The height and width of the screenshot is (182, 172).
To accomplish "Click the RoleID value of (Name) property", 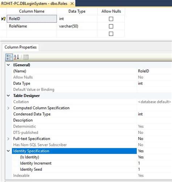I will click(143, 71).
